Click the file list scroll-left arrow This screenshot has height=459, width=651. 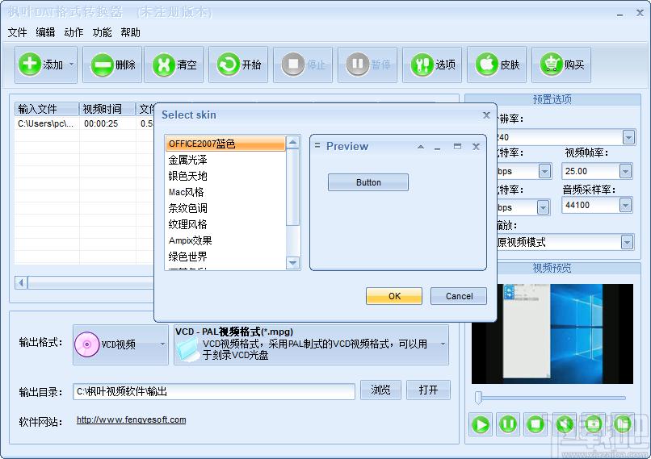point(21,283)
